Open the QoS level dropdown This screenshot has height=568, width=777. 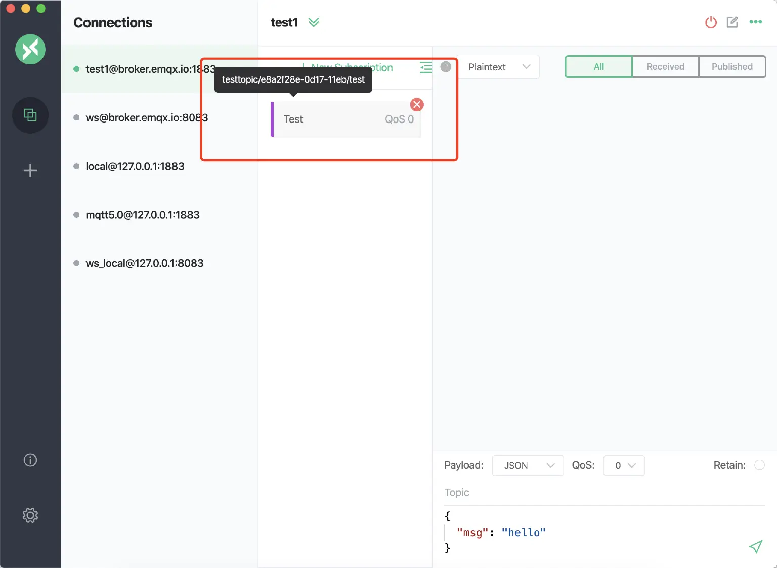point(624,466)
